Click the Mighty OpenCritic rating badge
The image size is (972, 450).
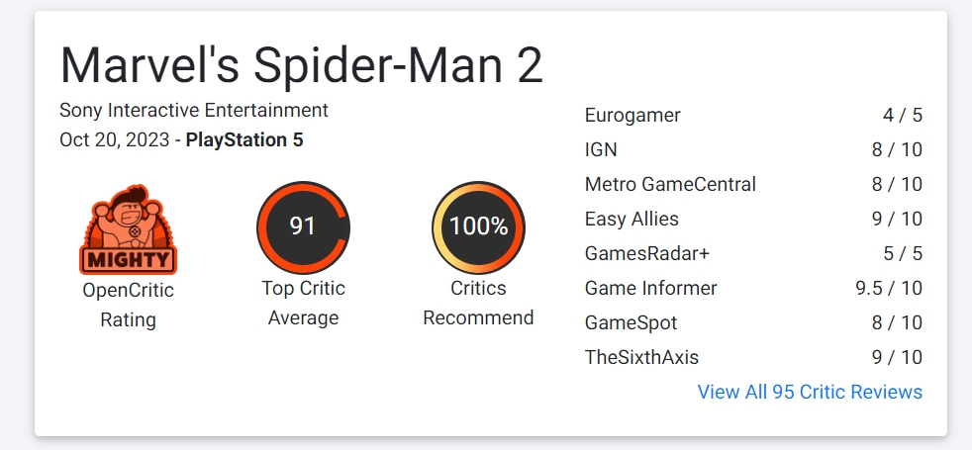coord(128,229)
